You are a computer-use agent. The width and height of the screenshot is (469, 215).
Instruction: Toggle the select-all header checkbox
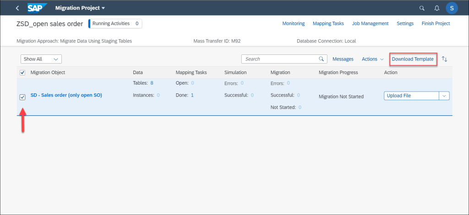point(22,73)
